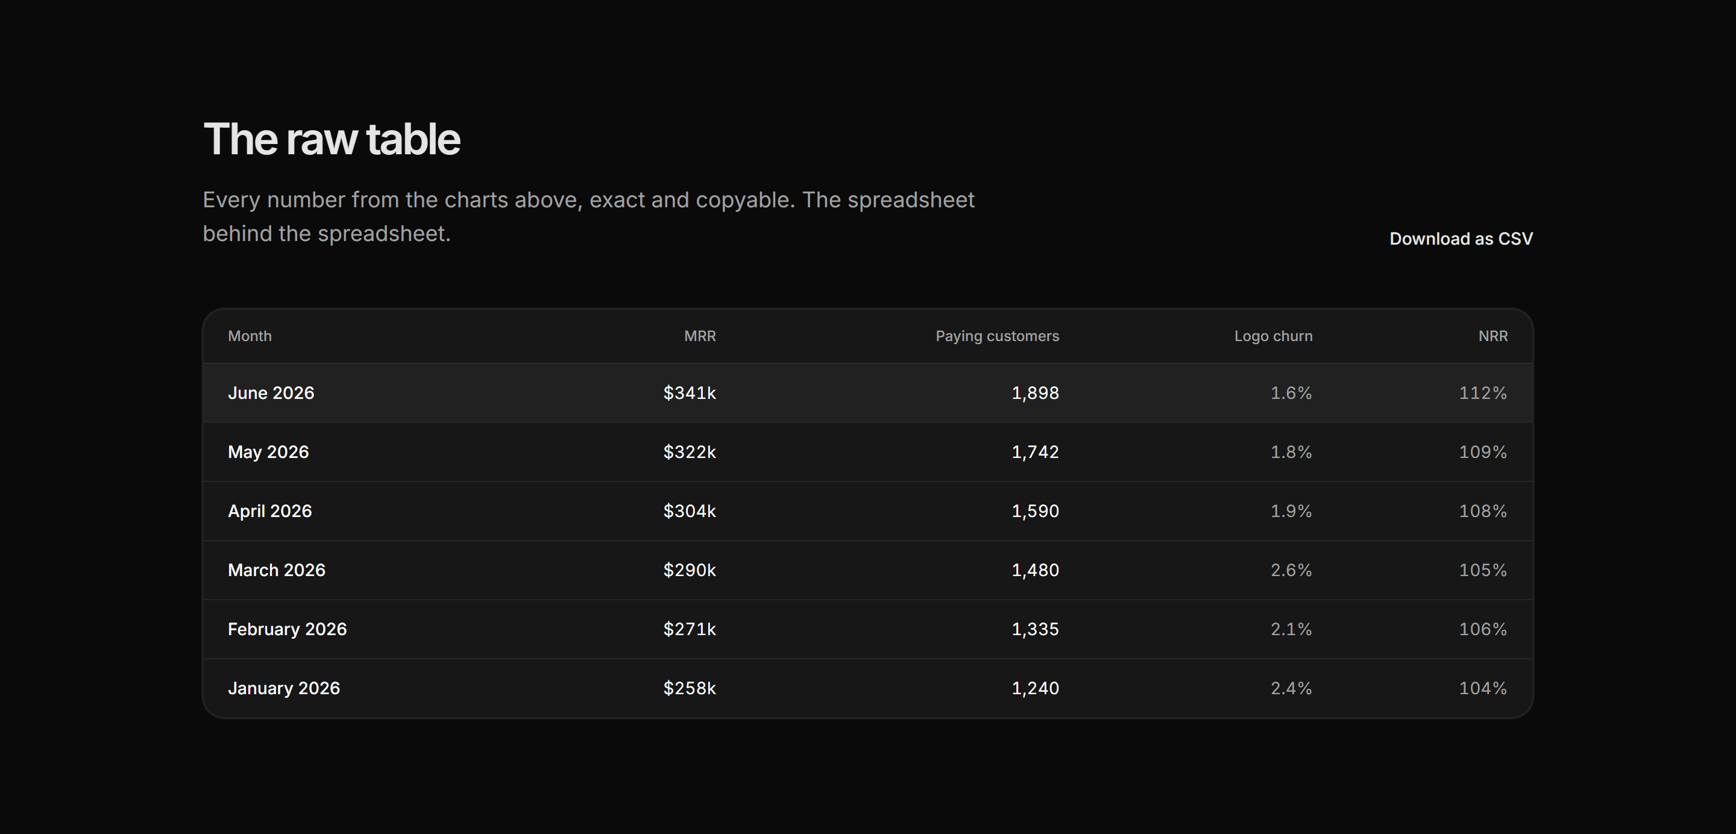Select the May 2026 month cell

pos(268,452)
